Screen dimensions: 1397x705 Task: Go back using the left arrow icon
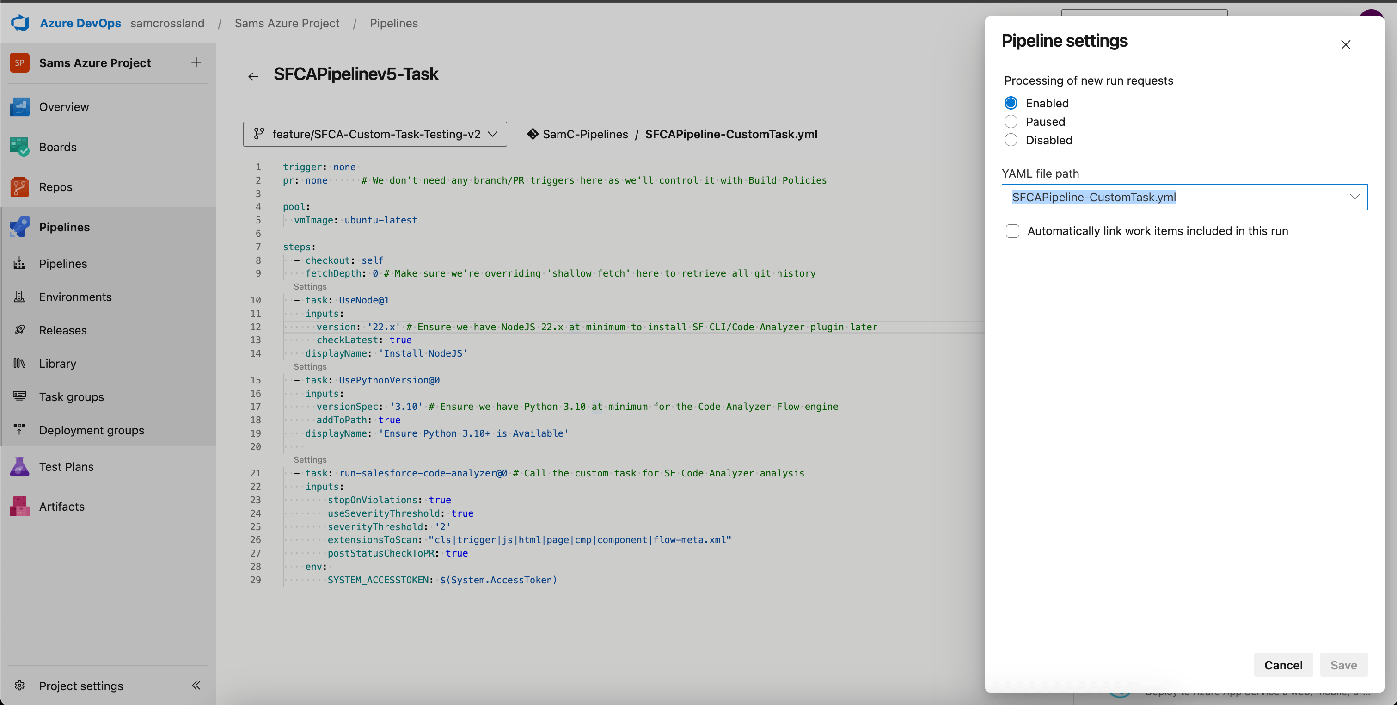point(253,76)
